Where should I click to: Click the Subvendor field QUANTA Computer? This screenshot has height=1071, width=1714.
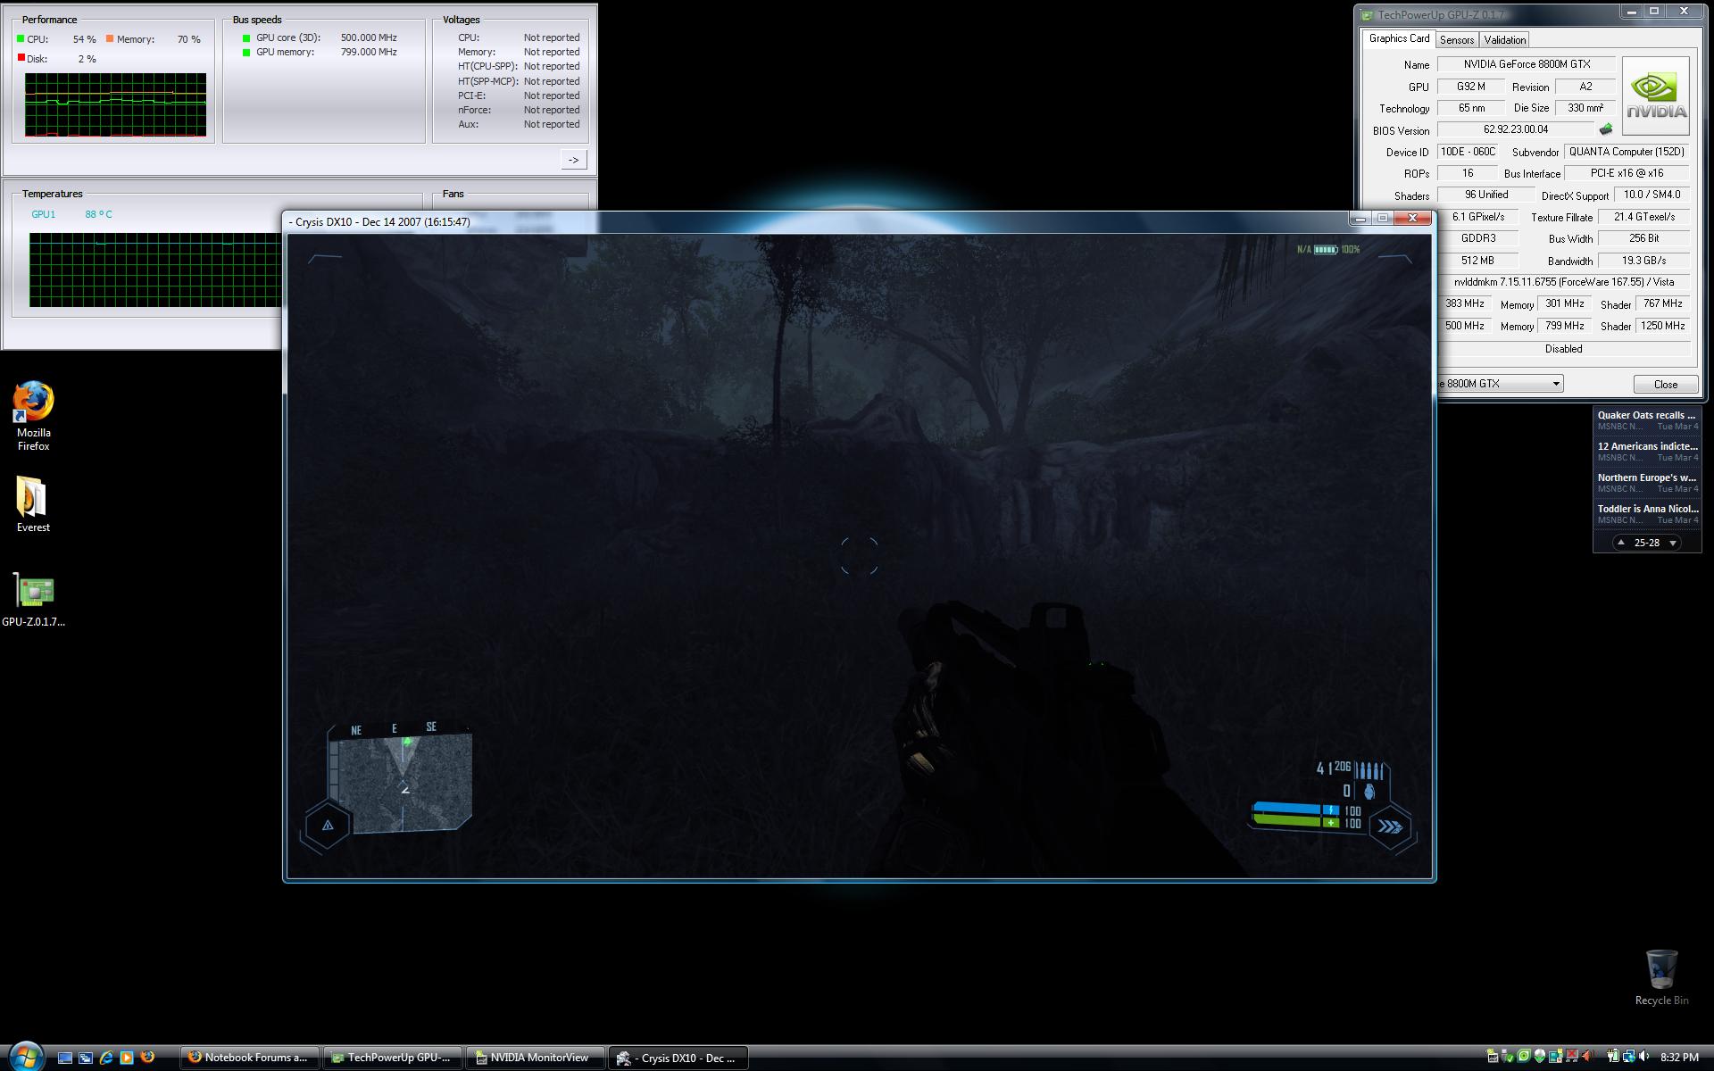pyautogui.click(x=1627, y=152)
